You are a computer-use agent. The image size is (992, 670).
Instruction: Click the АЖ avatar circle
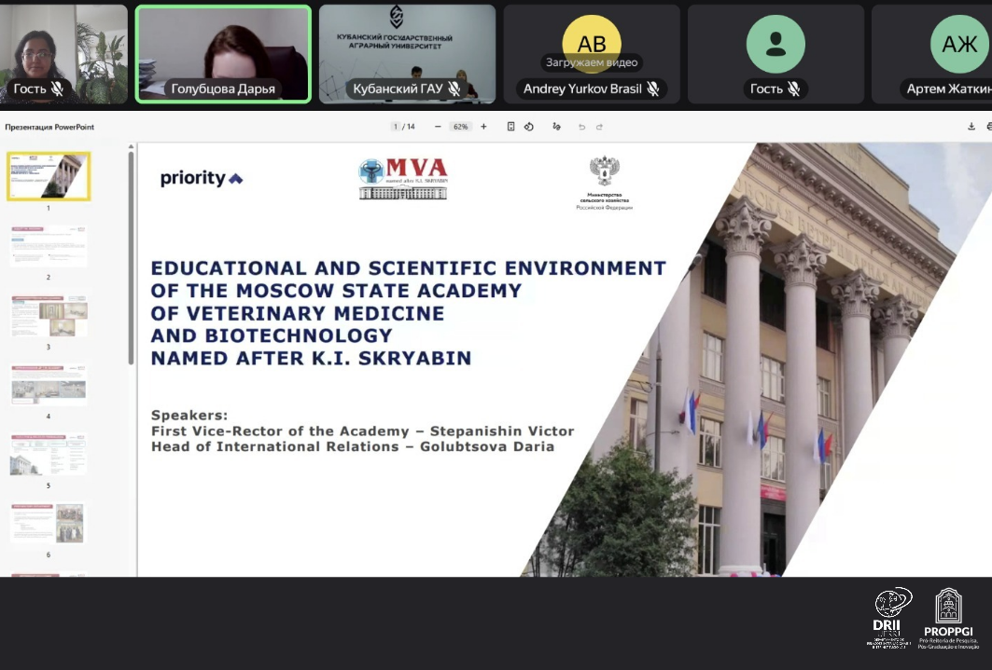tap(959, 44)
